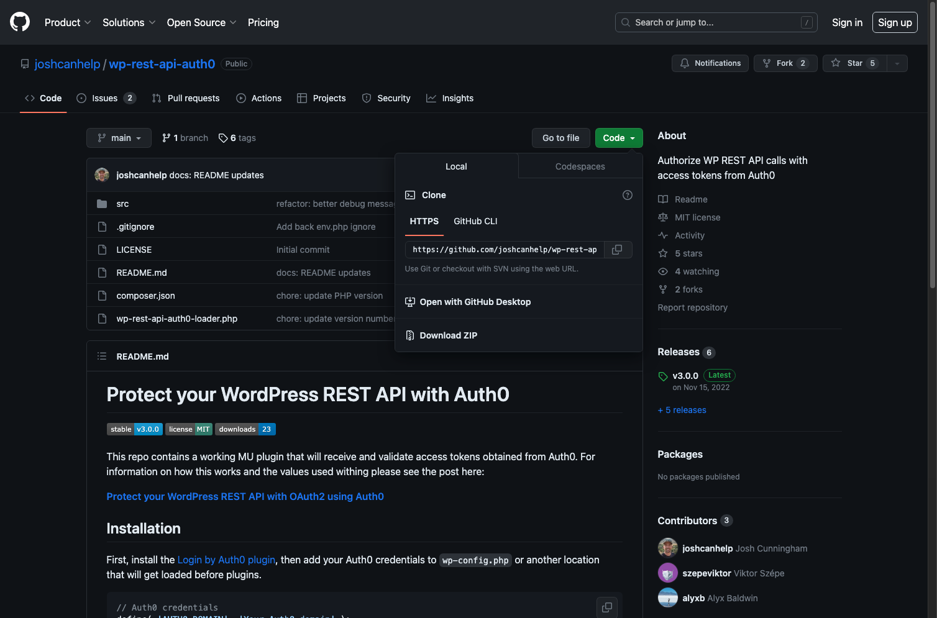Expand the Product menu
The width and height of the screenshot is (937, 618).
pyautogui.click(x=68, y=22)
